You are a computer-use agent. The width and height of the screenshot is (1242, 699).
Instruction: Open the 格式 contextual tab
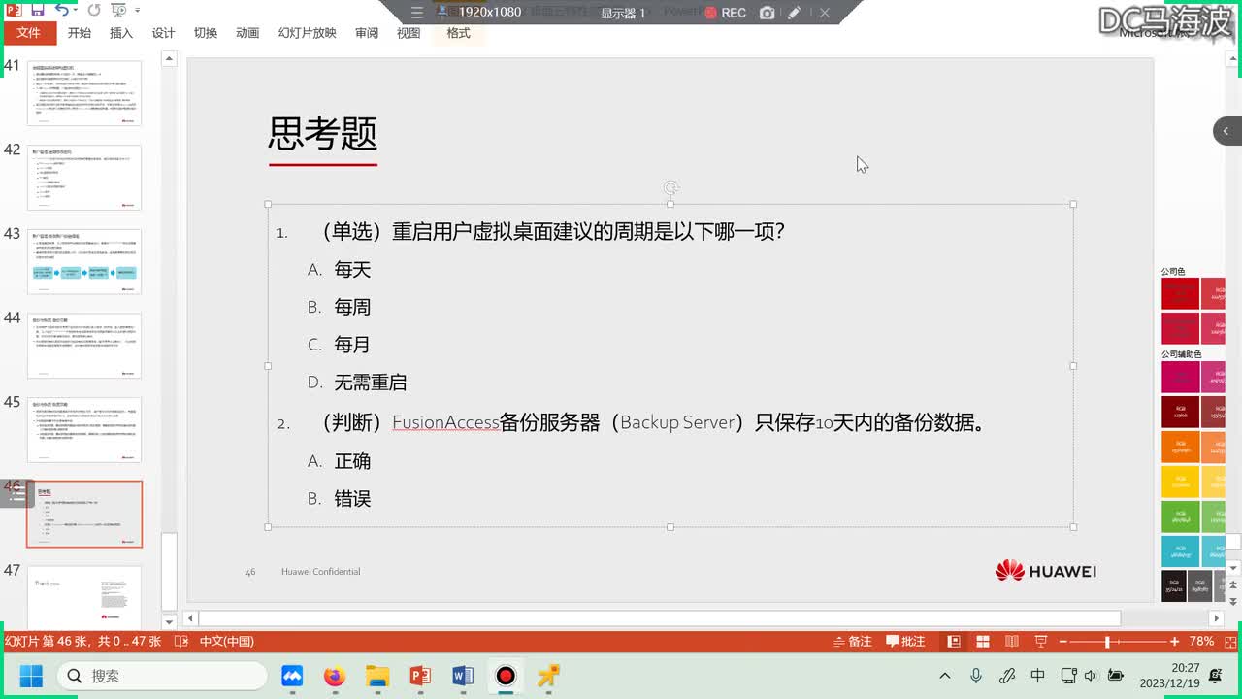pyautogui.click(x=458, y=33)
